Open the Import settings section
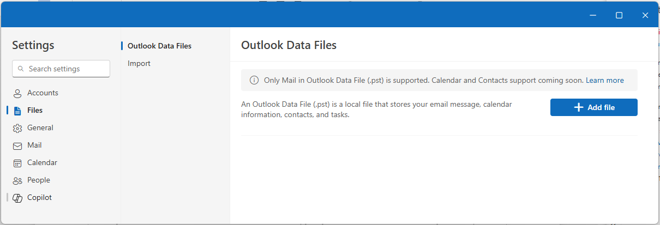660x225 pixels. coord(139,63)
